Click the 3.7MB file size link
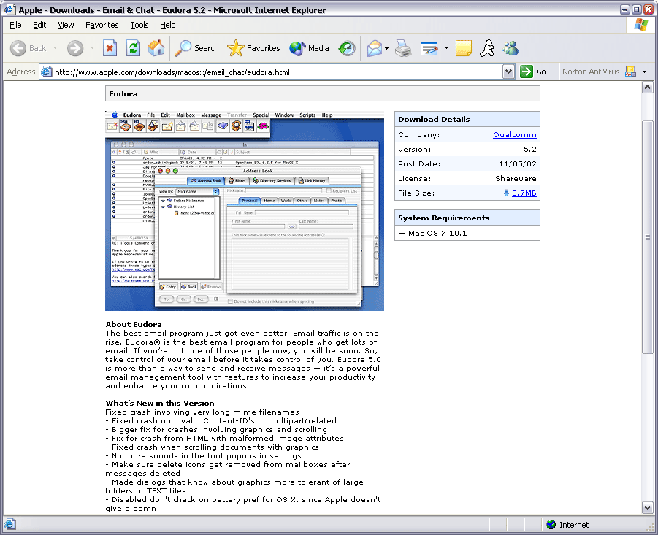 [524, 193]
